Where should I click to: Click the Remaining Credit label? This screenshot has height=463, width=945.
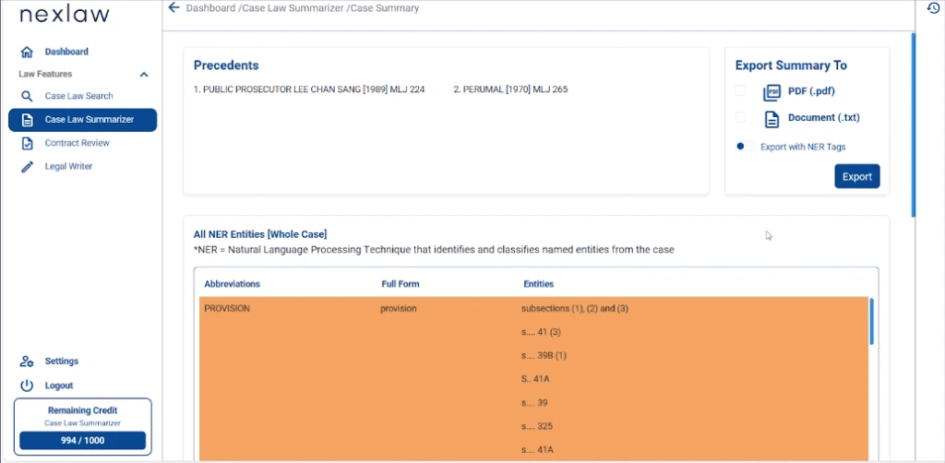[82, 410]
